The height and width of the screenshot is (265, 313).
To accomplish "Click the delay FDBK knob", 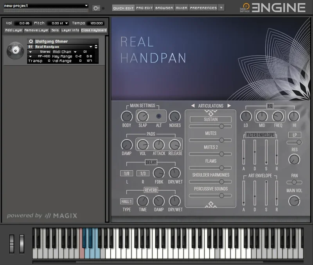I will 159,173.
